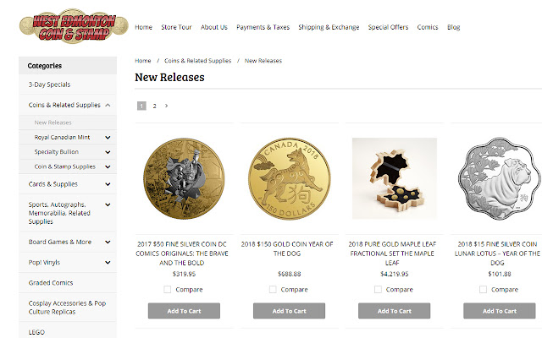Image resolution: width=542 pixels, height=338 pixels.
Task: Tick Compare for the $150 gold coin
Action: pyautogui.click(x=273, y=289)
